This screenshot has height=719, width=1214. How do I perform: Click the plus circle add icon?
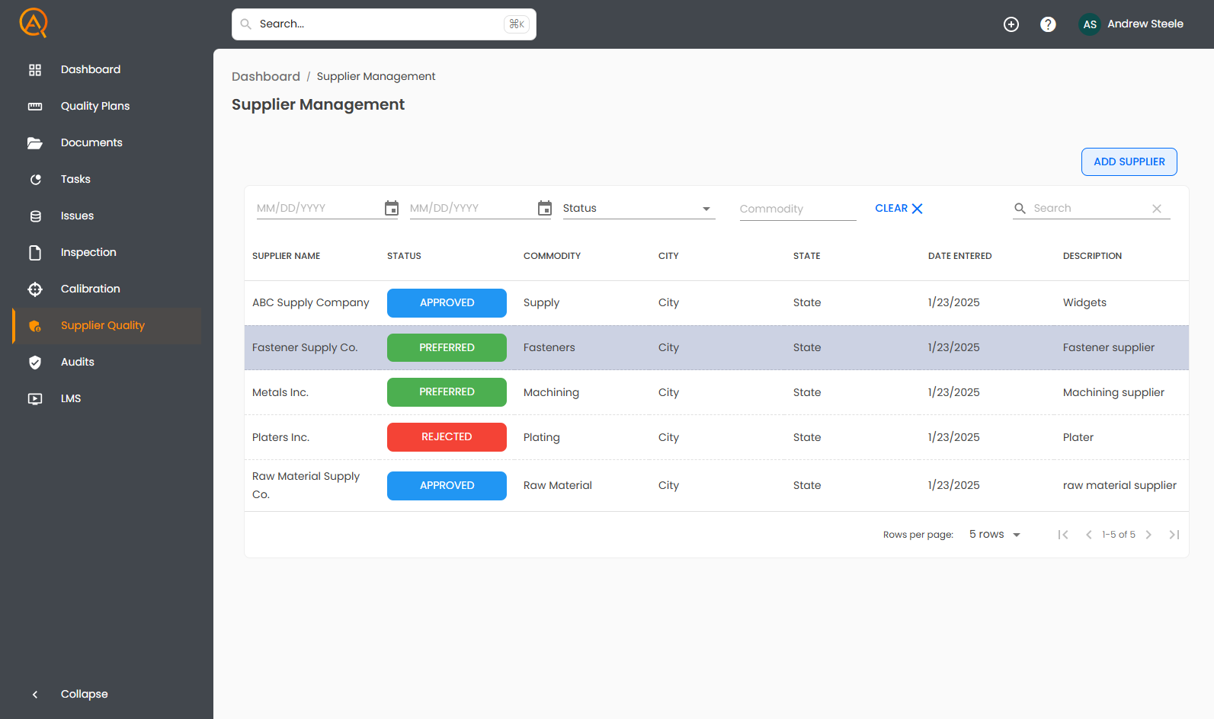click(x=1011, y=24)
